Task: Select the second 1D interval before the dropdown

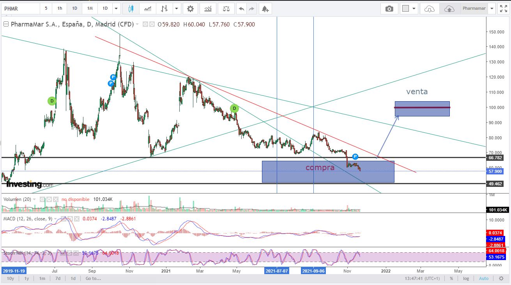Action: tap(105, 9)
